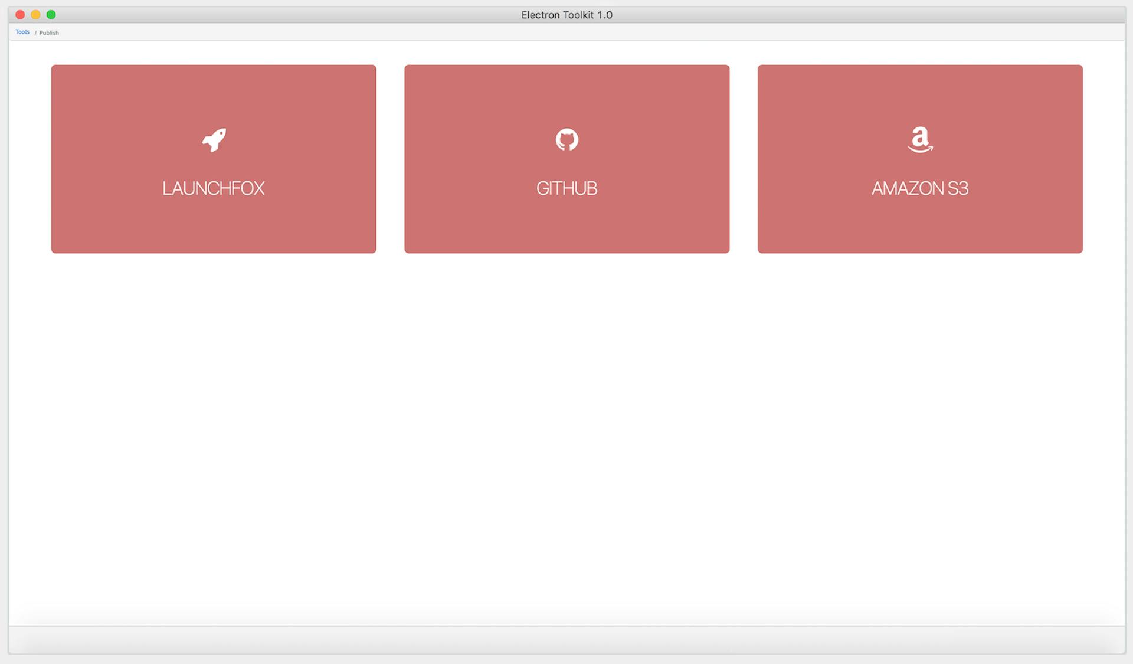Click the yellow minimize button of the window
The width and height of the screenshot is (1133, 664).
[x=36, y=14]
